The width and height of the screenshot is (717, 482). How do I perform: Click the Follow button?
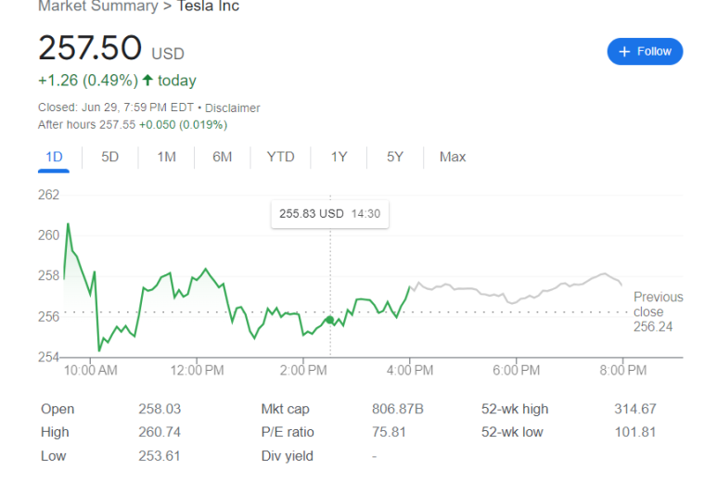point(645,51)
